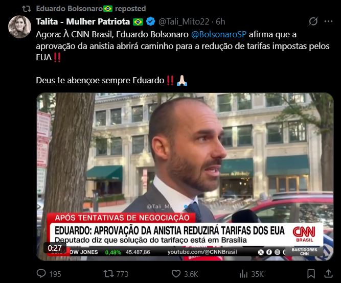View post analytics bar chart icon
The image size is (341, 283).
[x=243, y=274]
